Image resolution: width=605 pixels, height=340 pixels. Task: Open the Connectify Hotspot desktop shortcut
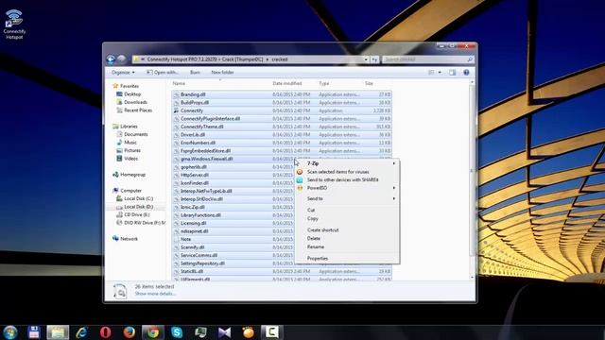[14, 25]
